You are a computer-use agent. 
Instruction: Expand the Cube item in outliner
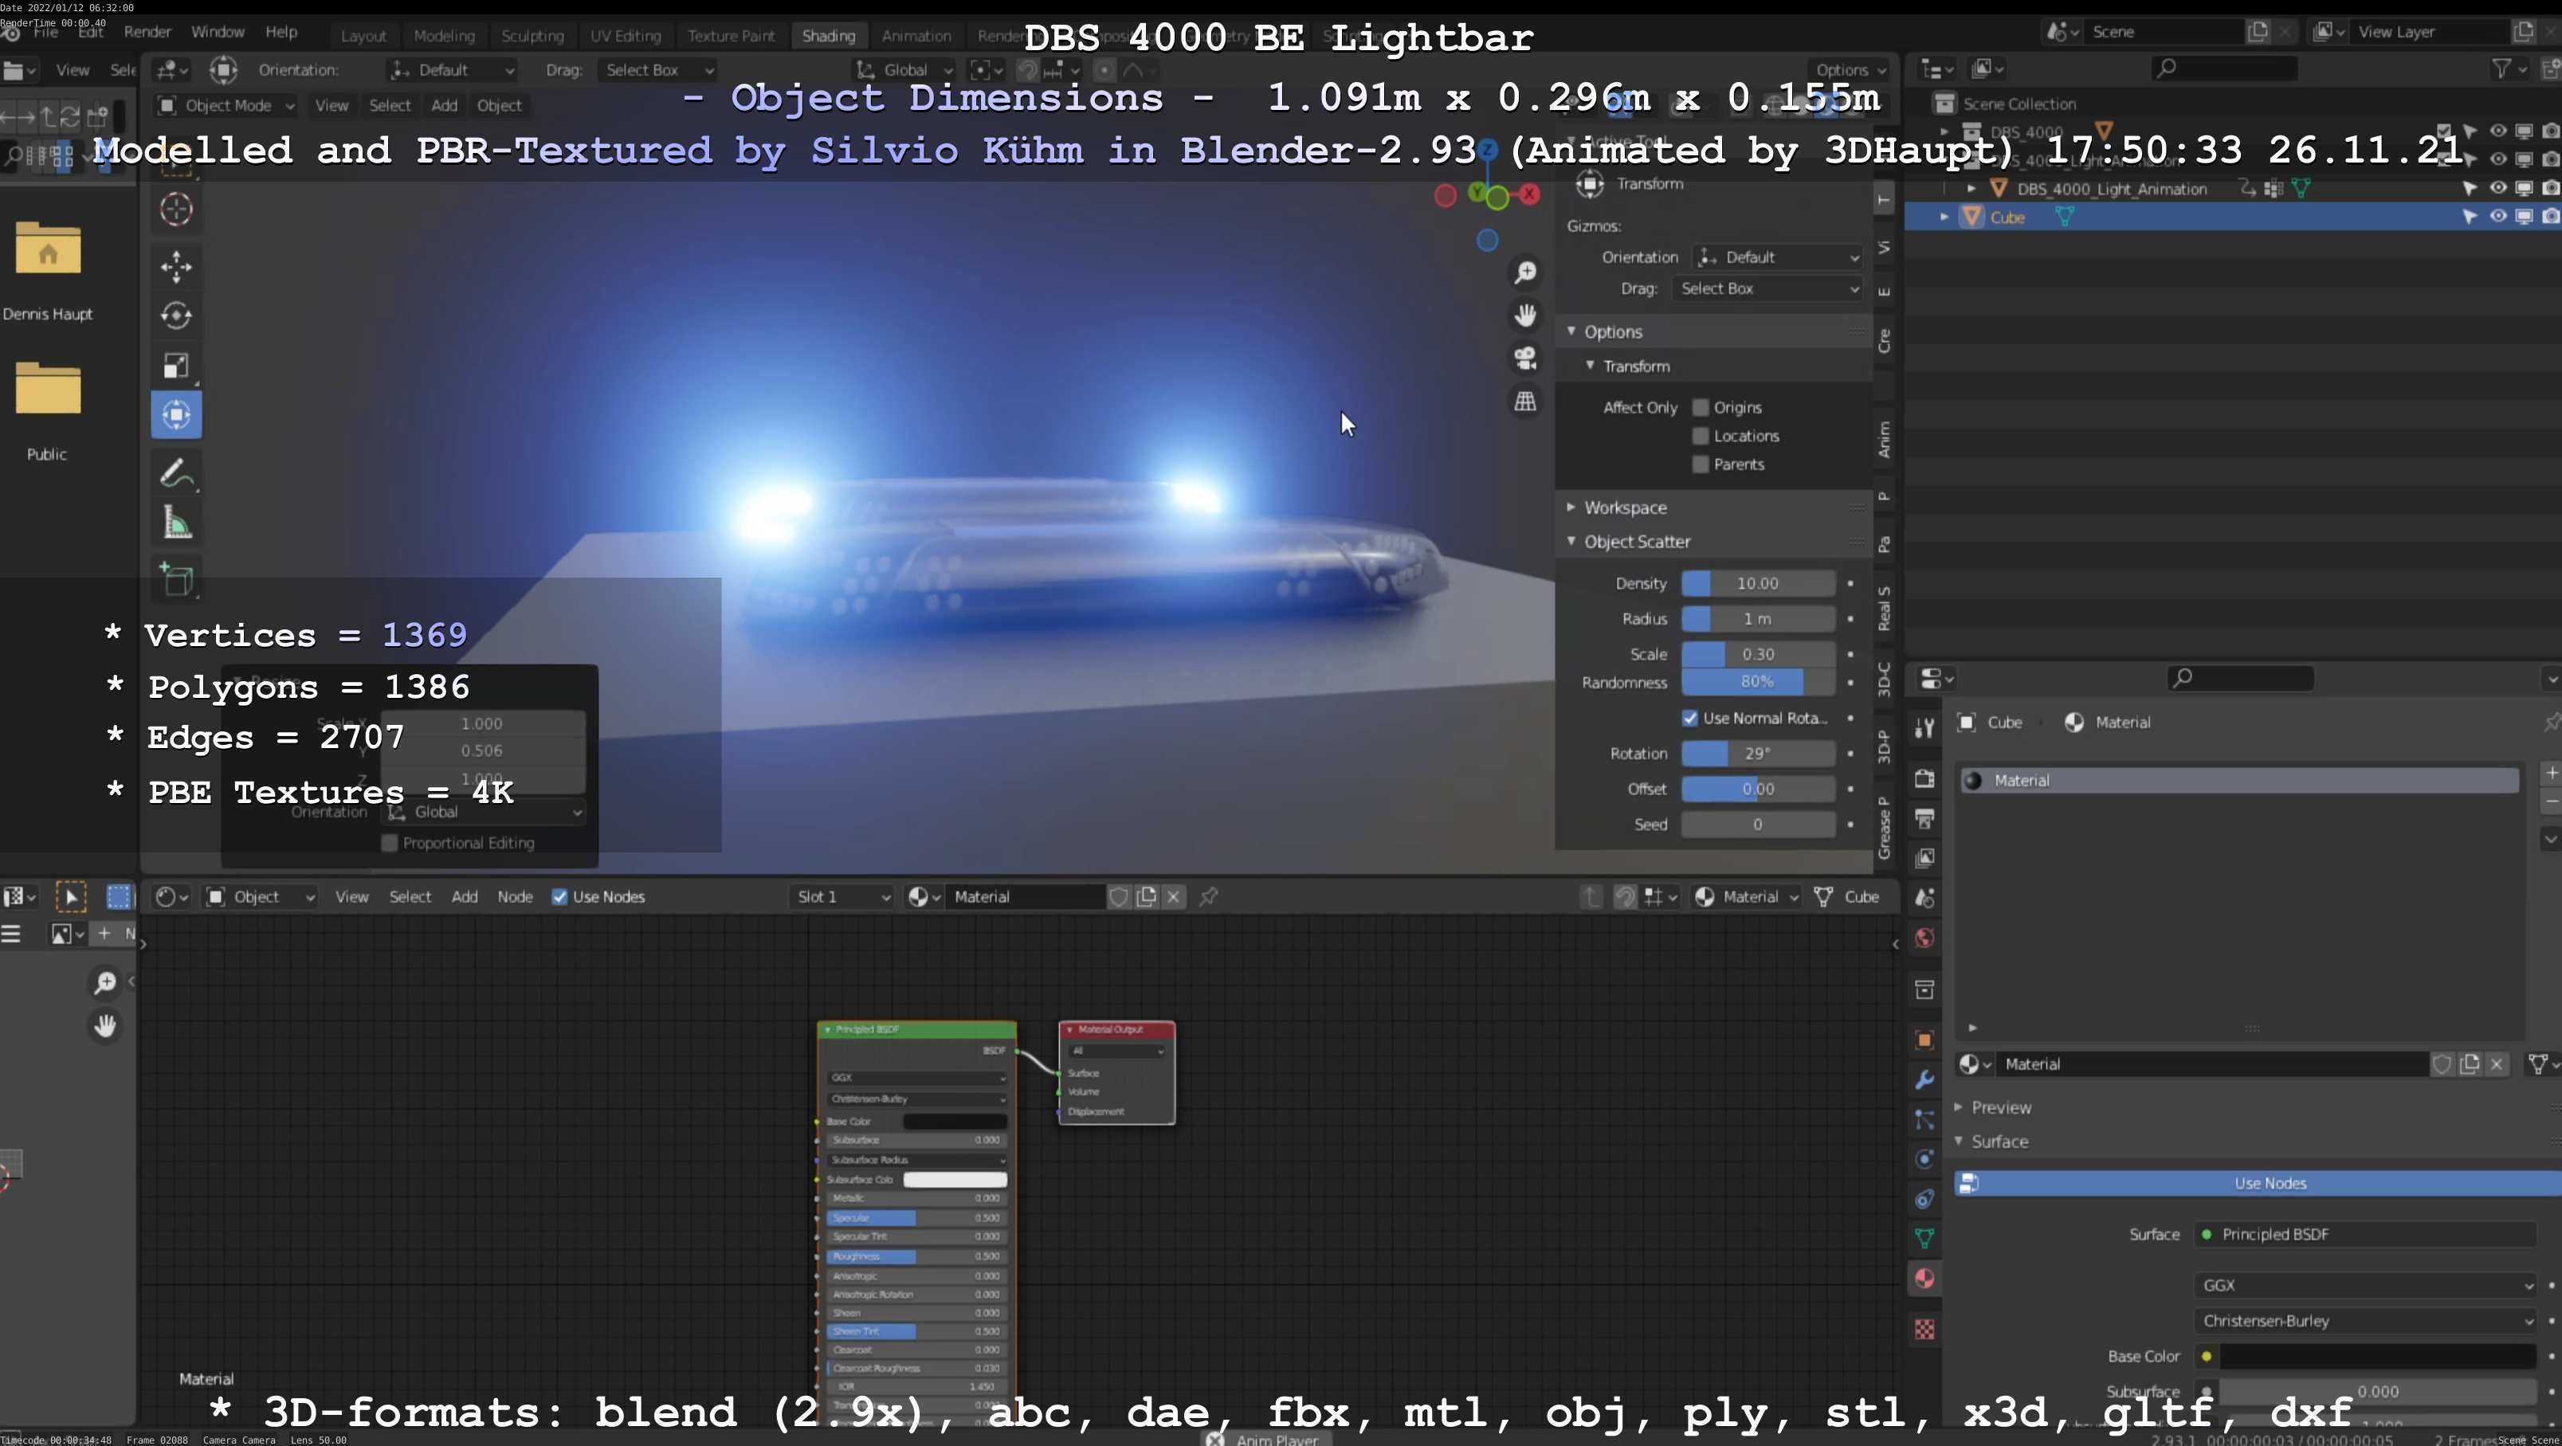pyautogui.click(x=1944, y=217)
